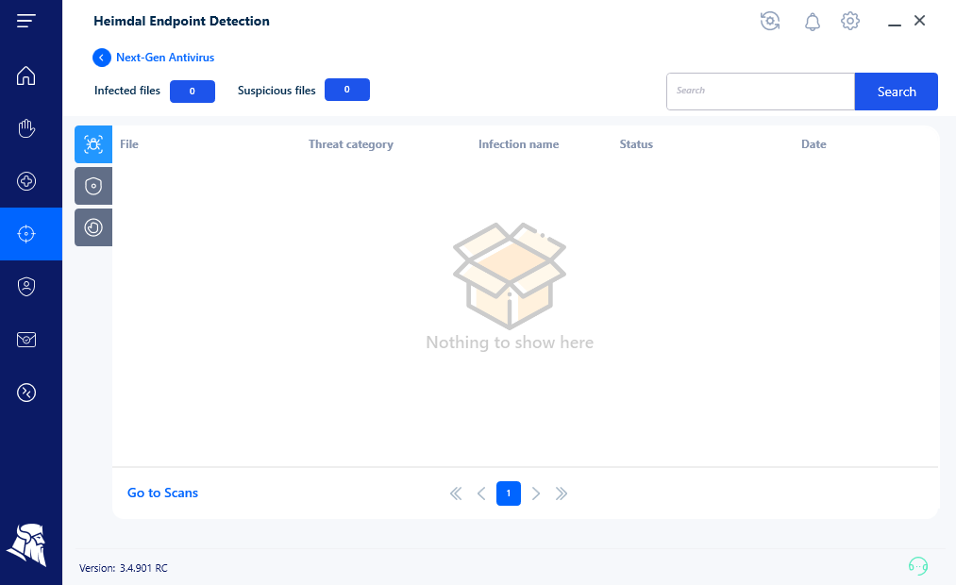Close the Heimdal window

click(x=919, y=21)
